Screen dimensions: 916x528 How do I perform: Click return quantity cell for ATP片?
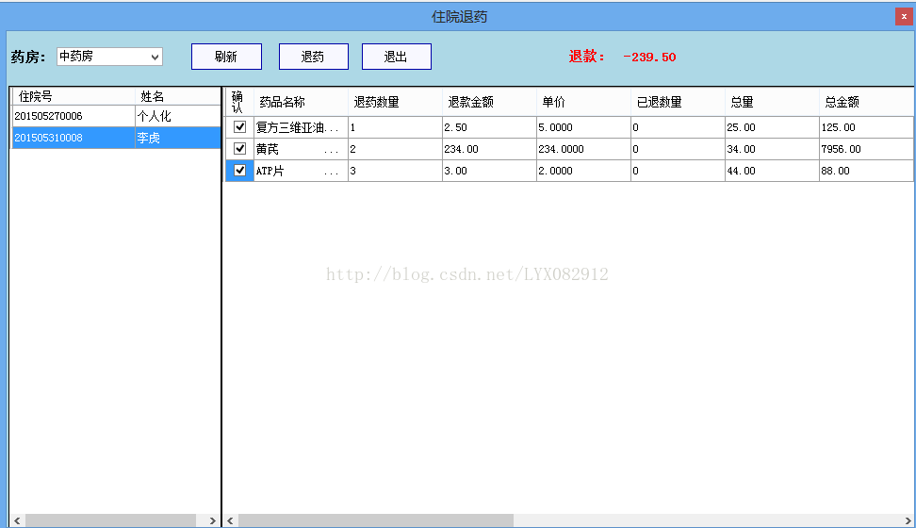(395, 170)
